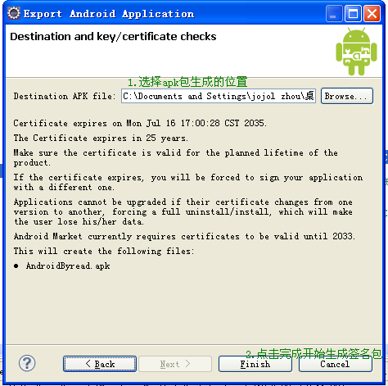Click the disabled Next button
Viewport: 388px width, 386px height.
point(175,364)
